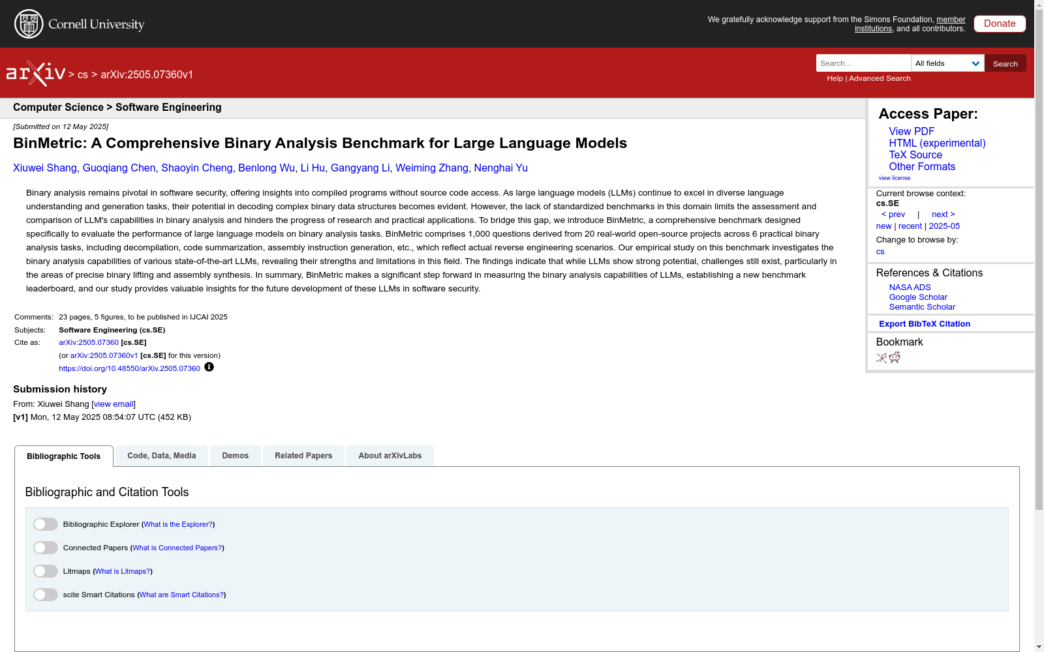Go to the next paper link
The width and height of the screenshot is (1044, 652).
coord(944,215)
